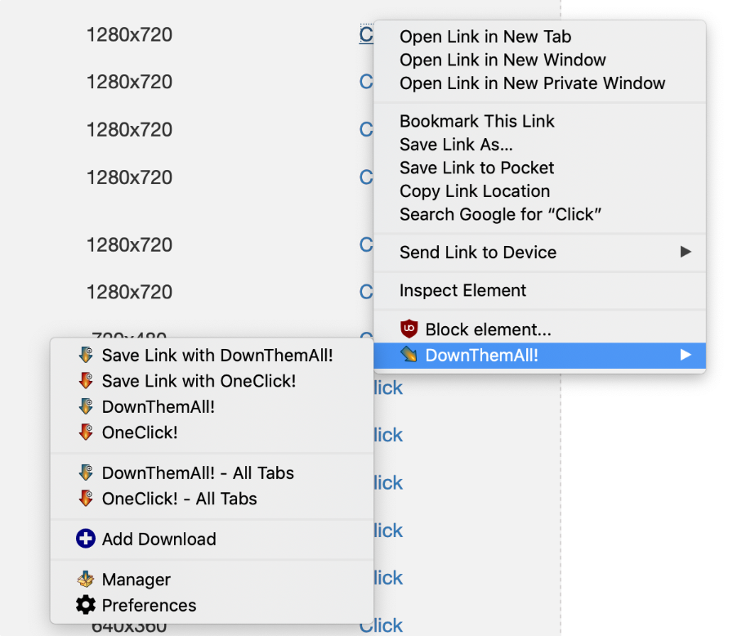The width and height of the screenshot is (746, 636).
Task: Click the uBlock shield icon beside Block element
Action: pos(409,329)
